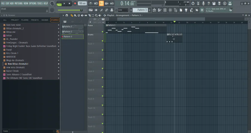Select the Delete tool in Playlist toolbar
Image resolution: width=251 pixels, height=133 pixels.
coord(79,15)
